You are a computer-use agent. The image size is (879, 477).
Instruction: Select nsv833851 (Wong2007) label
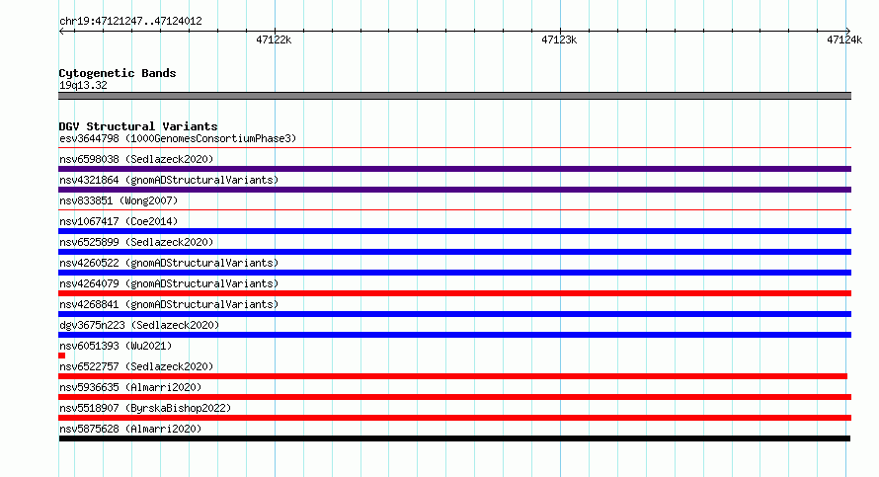point(119,200)
